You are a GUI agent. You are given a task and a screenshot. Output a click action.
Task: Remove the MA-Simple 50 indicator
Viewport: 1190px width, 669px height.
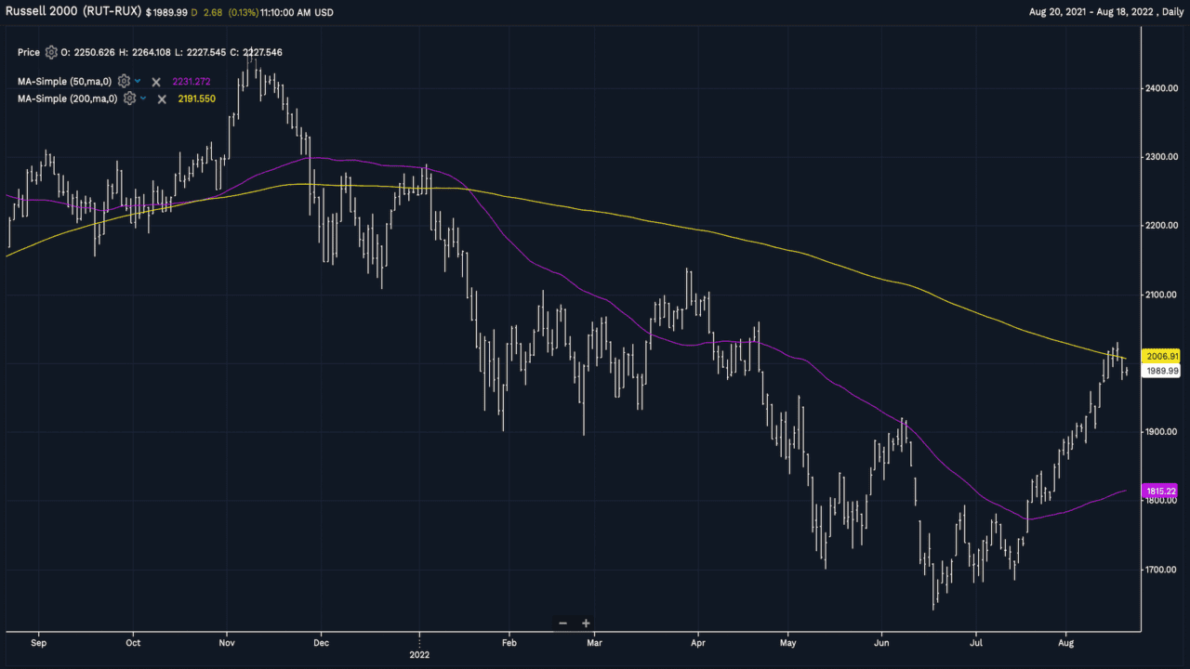click(x=156, y=82)
